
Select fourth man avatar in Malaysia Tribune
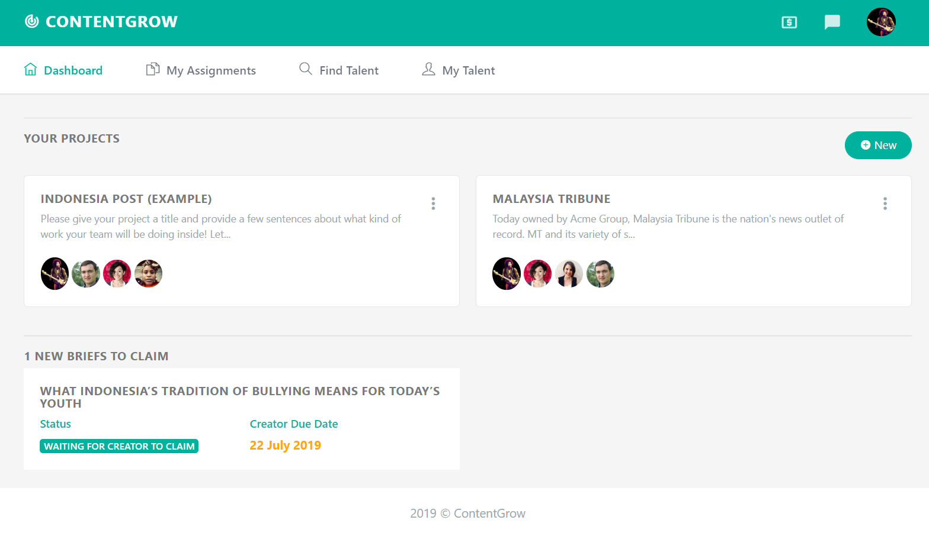tap(601, 273)
